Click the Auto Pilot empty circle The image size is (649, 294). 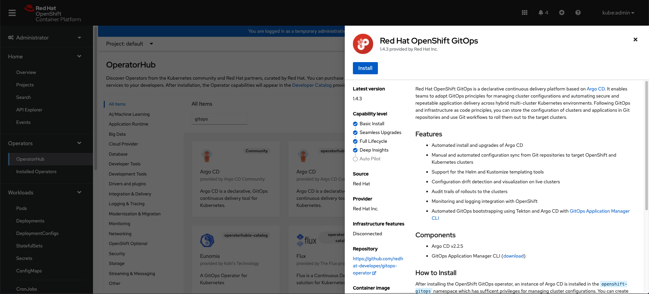(355, 159)
